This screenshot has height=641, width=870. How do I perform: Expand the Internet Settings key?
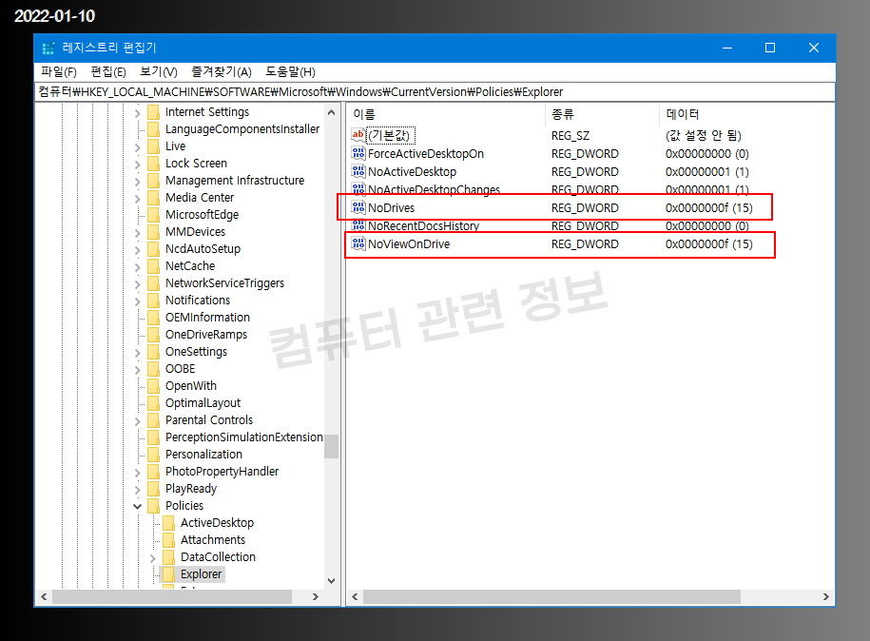[138, 113]
